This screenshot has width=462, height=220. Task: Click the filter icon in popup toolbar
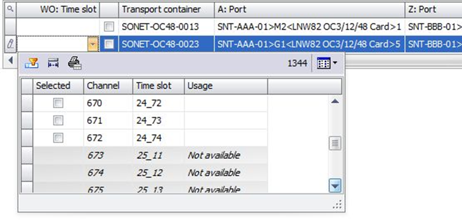point(31,63)
